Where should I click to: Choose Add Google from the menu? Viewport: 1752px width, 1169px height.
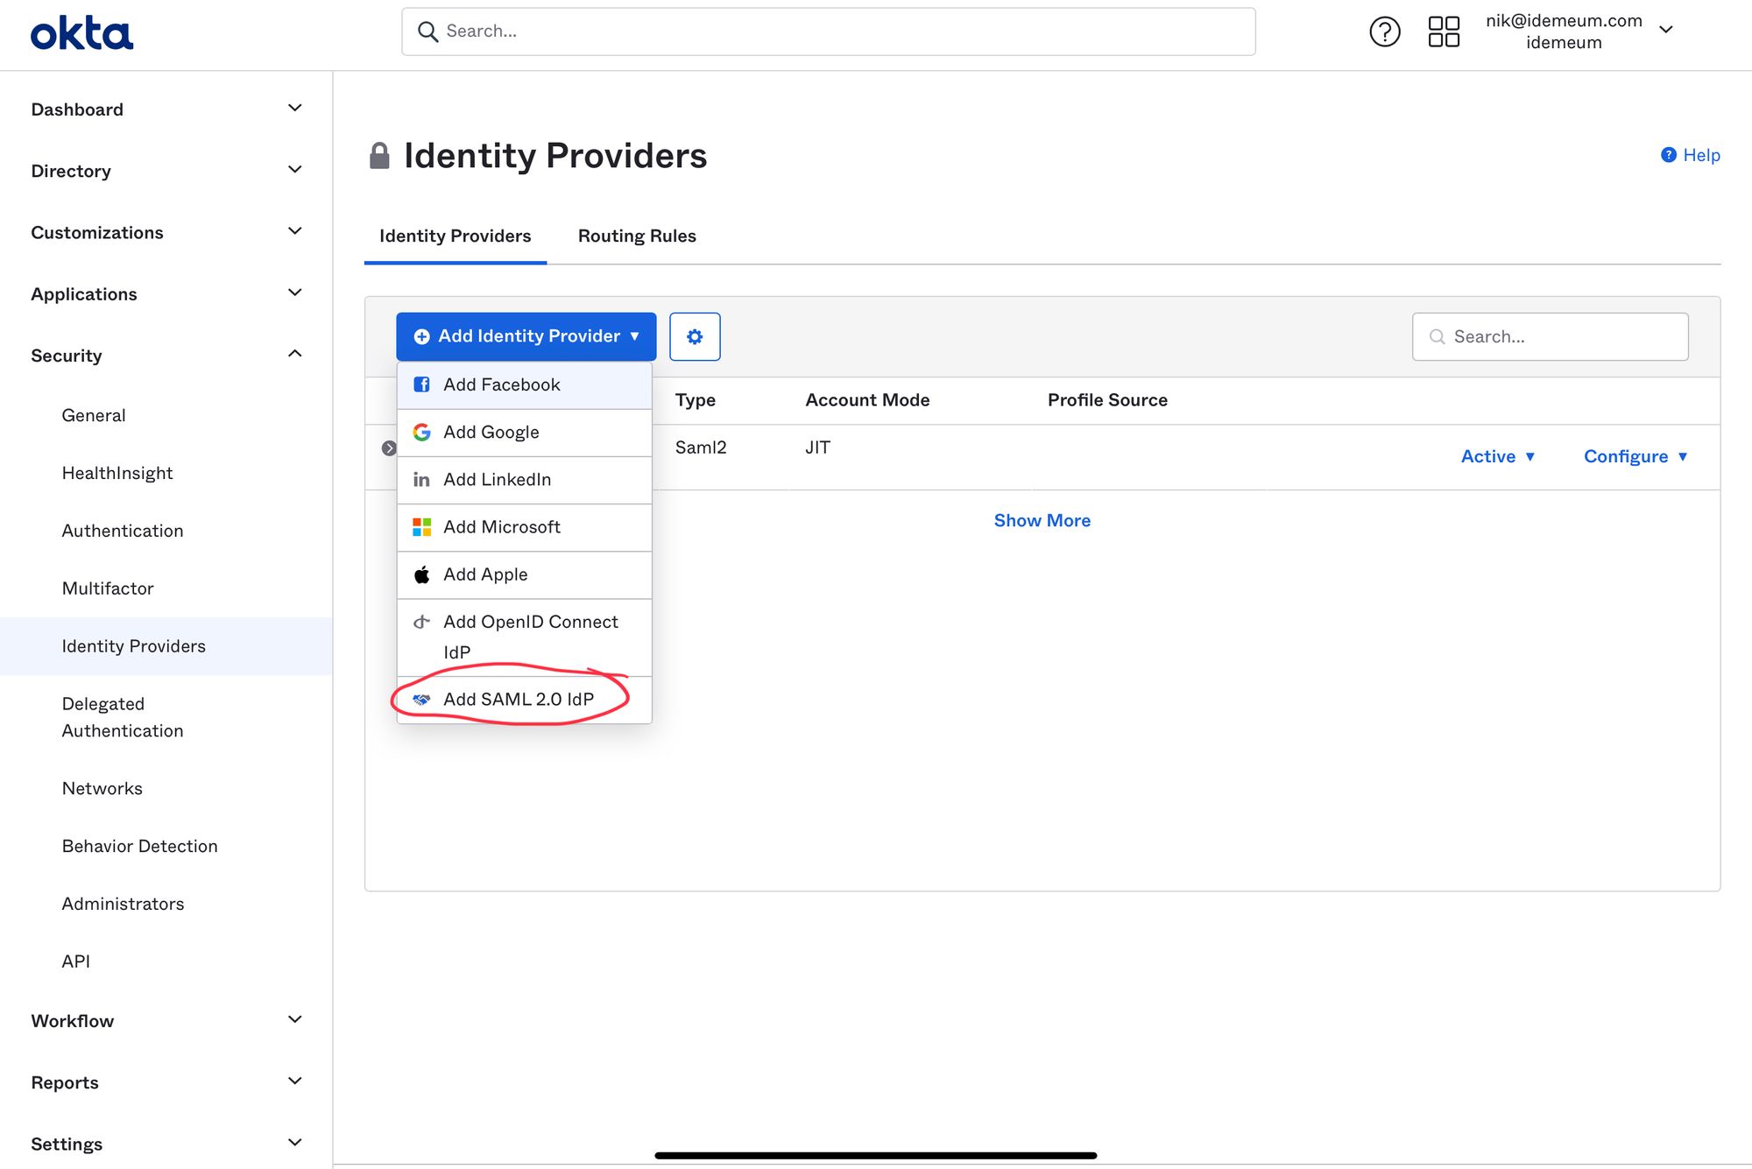(524, 432)
